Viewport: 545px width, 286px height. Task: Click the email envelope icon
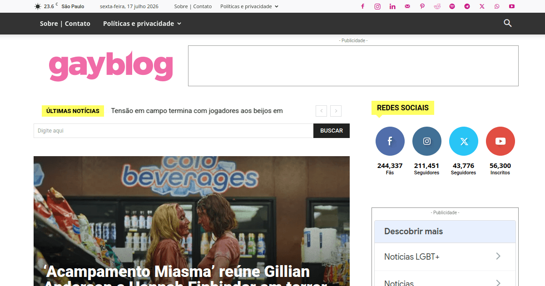point(407,6)
